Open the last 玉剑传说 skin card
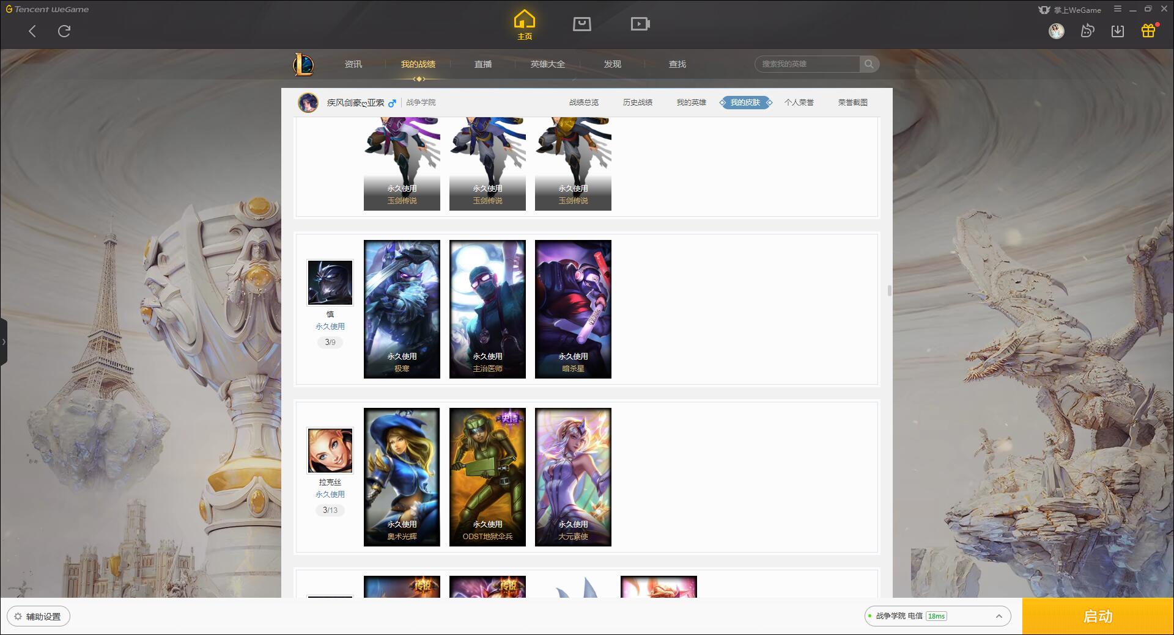The image size is (1174, 635). pyautogui.click(x=573, y=164)
